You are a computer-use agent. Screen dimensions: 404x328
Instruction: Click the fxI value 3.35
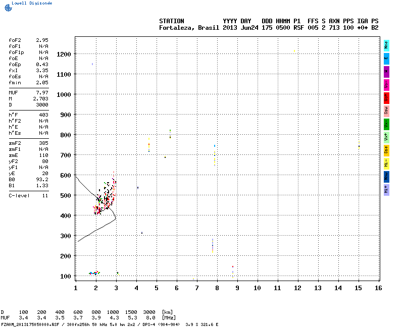42,71
